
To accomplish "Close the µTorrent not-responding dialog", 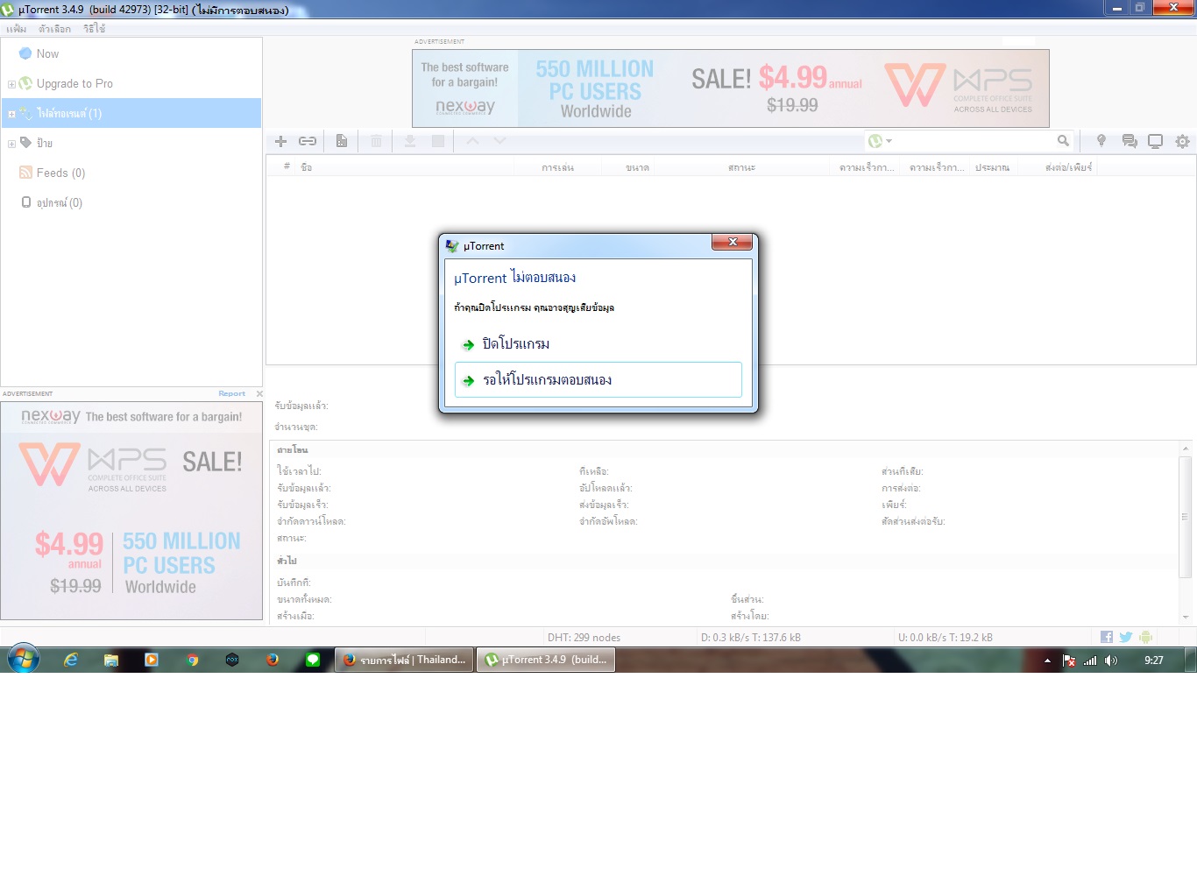I will click(733, 242).
